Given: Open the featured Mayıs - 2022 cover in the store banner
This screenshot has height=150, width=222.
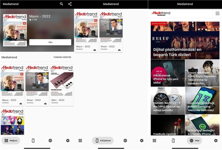Looking at the screenshot, I should tap(15, 30).
